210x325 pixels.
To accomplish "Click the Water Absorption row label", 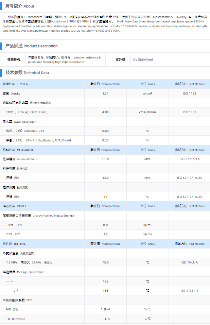I will coord(19,122).
